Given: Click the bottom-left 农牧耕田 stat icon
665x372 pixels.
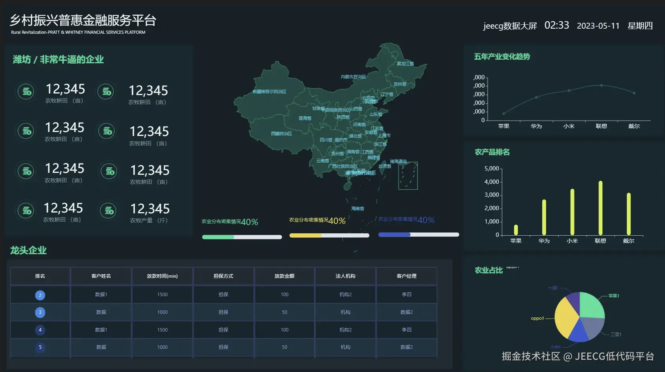Looking at the screenshot, I should coord(26,211).
